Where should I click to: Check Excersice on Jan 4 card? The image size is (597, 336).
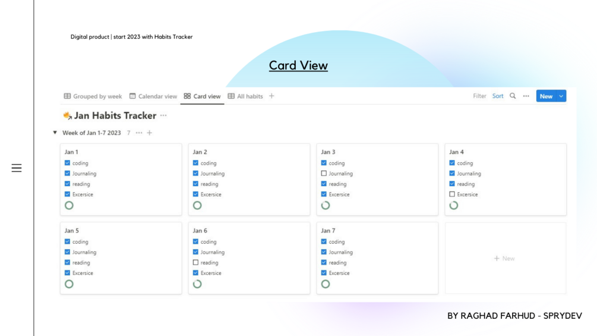click(452, 194)
